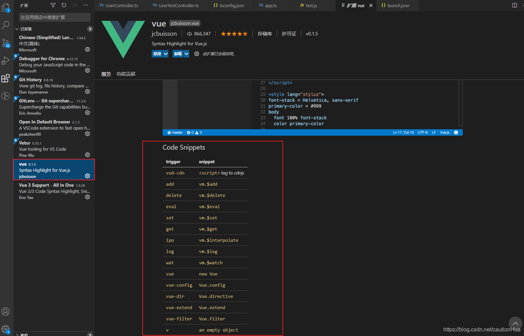Open the Repository link
The width and height of the screenshot is (524, 336).
(265, 34)
